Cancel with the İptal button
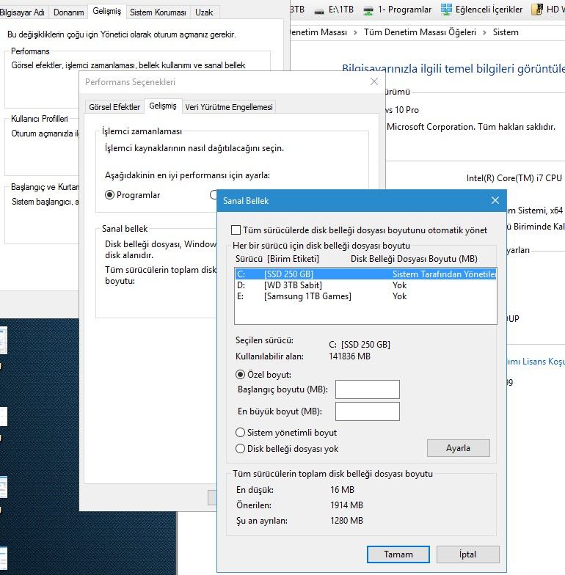565x575 pixels. (x=468, y=554)
